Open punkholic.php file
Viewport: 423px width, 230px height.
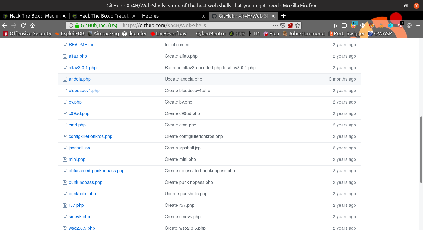[82, 194]
